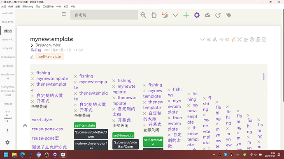Click the search field containing 自定制
The height and width of the screenshot is (159, 284).
pos(104,15)
